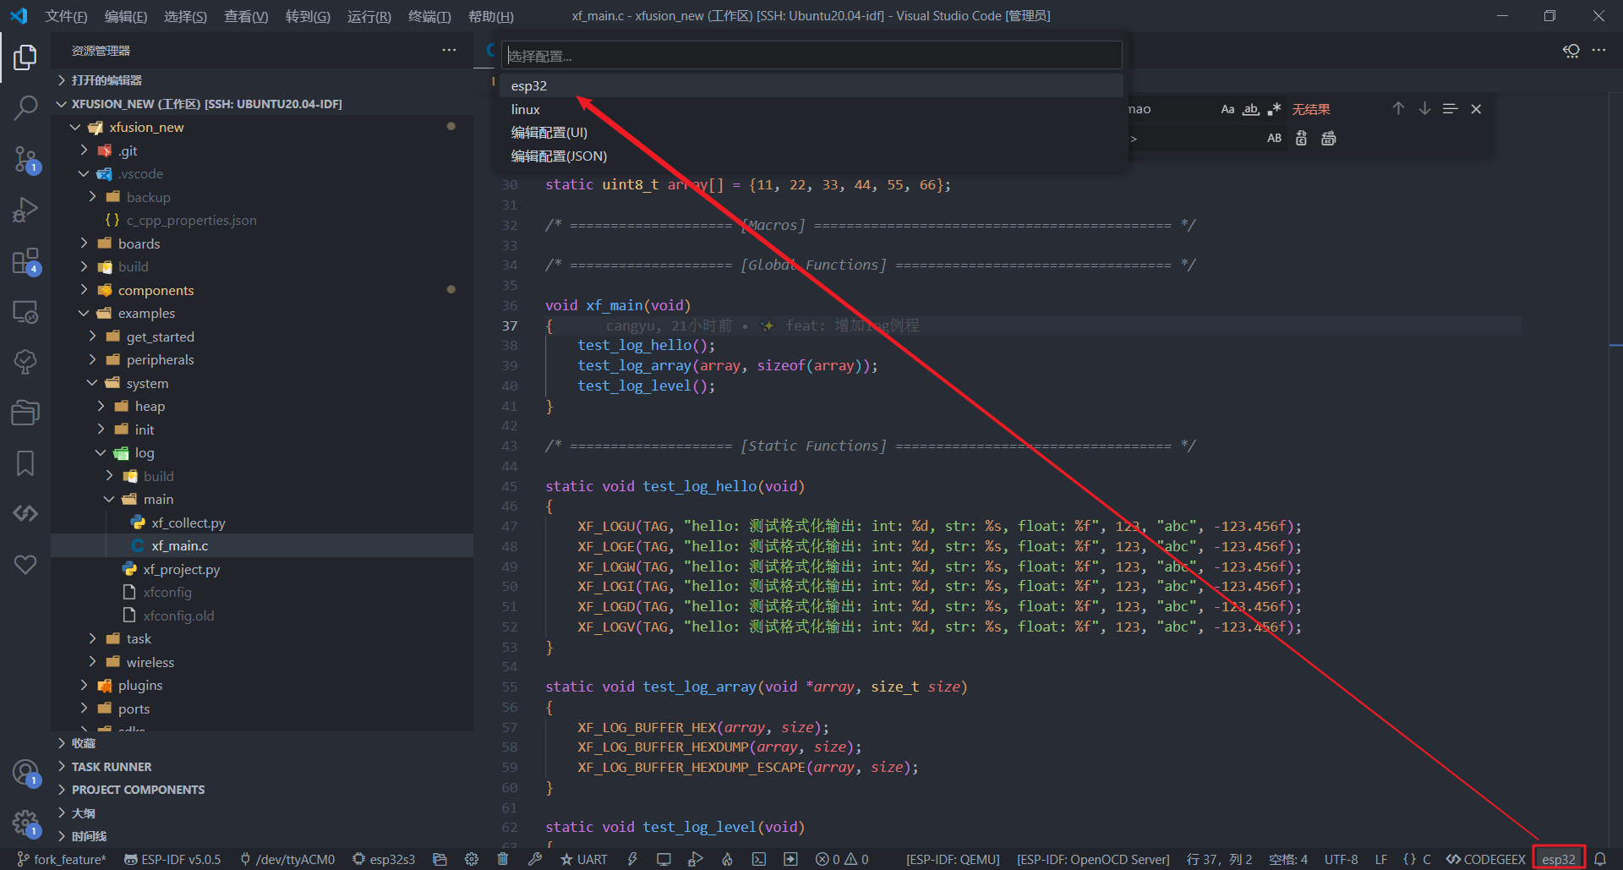Click the ESP-IDF flash lightning icon
Viewport: 1623px width, 870px height.
[x=632, y=859]
